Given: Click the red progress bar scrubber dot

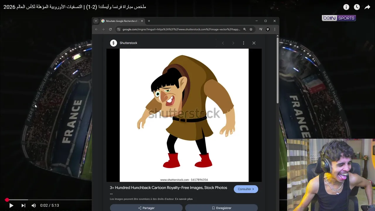Looking at the screenshot, I should [x=7, y=200].
